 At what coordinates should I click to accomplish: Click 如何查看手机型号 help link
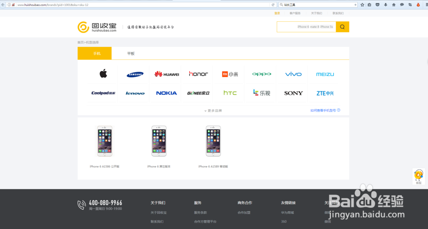click(x=325, y=110)
